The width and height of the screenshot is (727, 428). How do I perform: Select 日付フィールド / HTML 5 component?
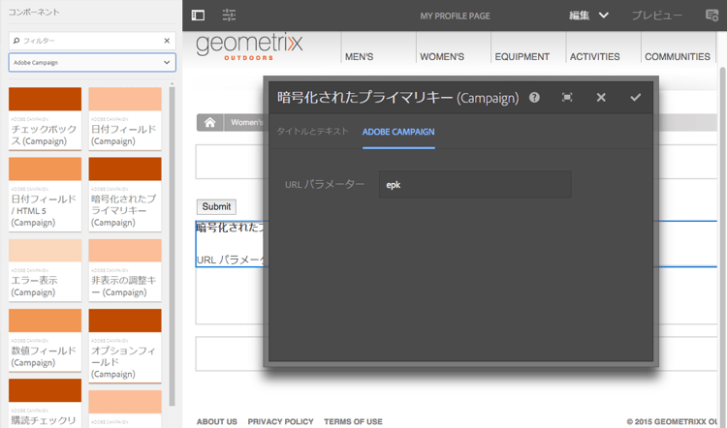(45, 194)
